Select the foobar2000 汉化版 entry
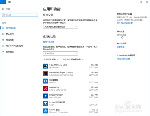The width and height of the screenshot is (150, 116). click(70, 103)
